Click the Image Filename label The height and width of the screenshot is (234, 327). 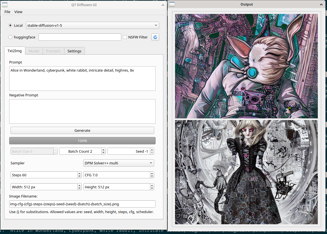[x=23, y=196]
